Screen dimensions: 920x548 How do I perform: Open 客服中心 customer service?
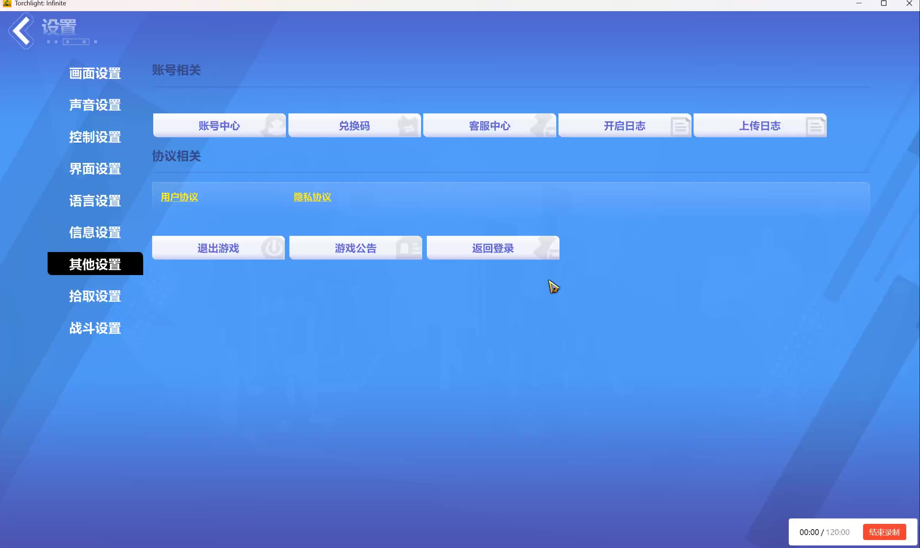pos(490,126)
